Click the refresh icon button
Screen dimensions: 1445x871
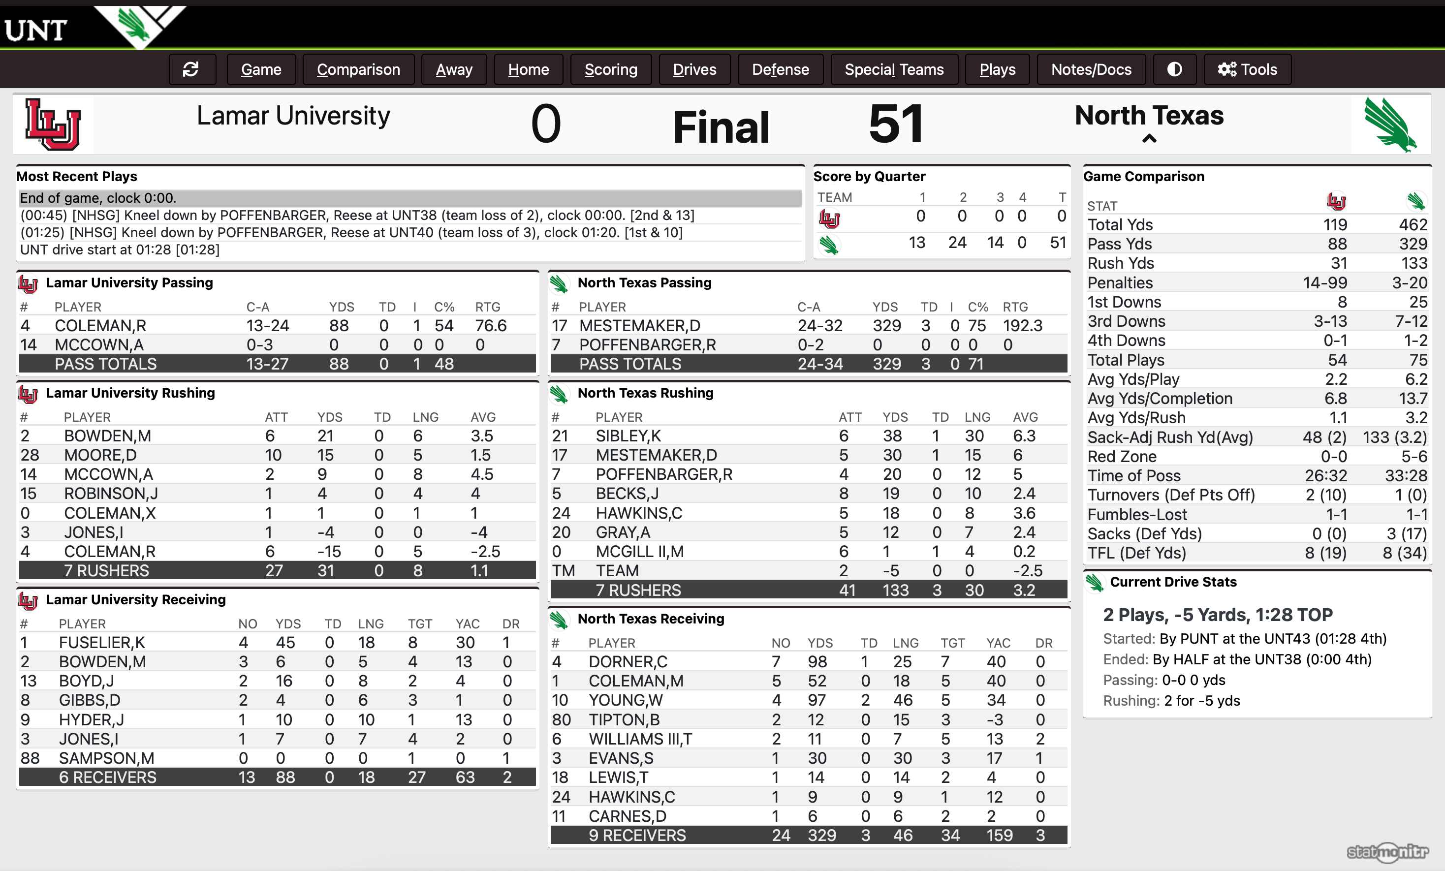click(191, 70)
